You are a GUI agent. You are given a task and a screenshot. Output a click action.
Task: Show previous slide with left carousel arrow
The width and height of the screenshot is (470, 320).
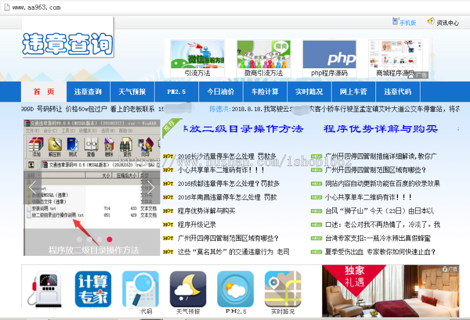point(32,187)
